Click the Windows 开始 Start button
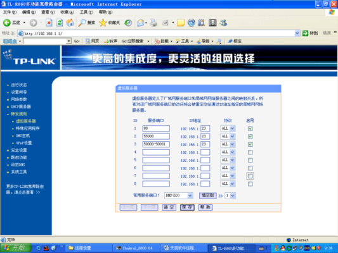The height and width of the screenshot is (253, 338). point(15,248)
